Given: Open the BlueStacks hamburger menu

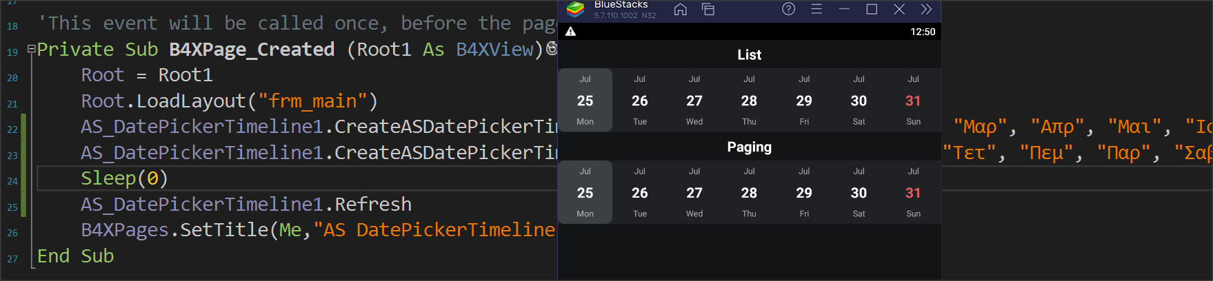Looking at the screenshot, I should tap(816, 9).
